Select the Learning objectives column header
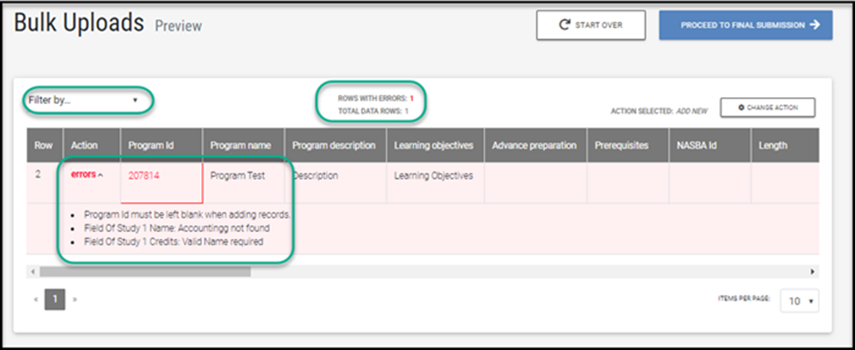The image size is (855, 350). click(x=433, y=145)
